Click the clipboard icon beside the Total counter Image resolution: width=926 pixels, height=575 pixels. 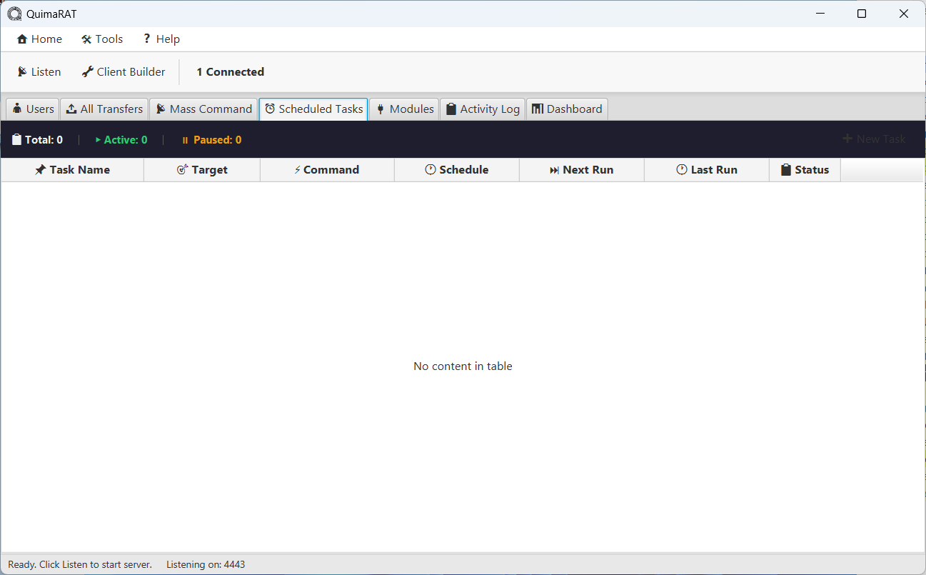pyautogui.click(x=15, y=139)
